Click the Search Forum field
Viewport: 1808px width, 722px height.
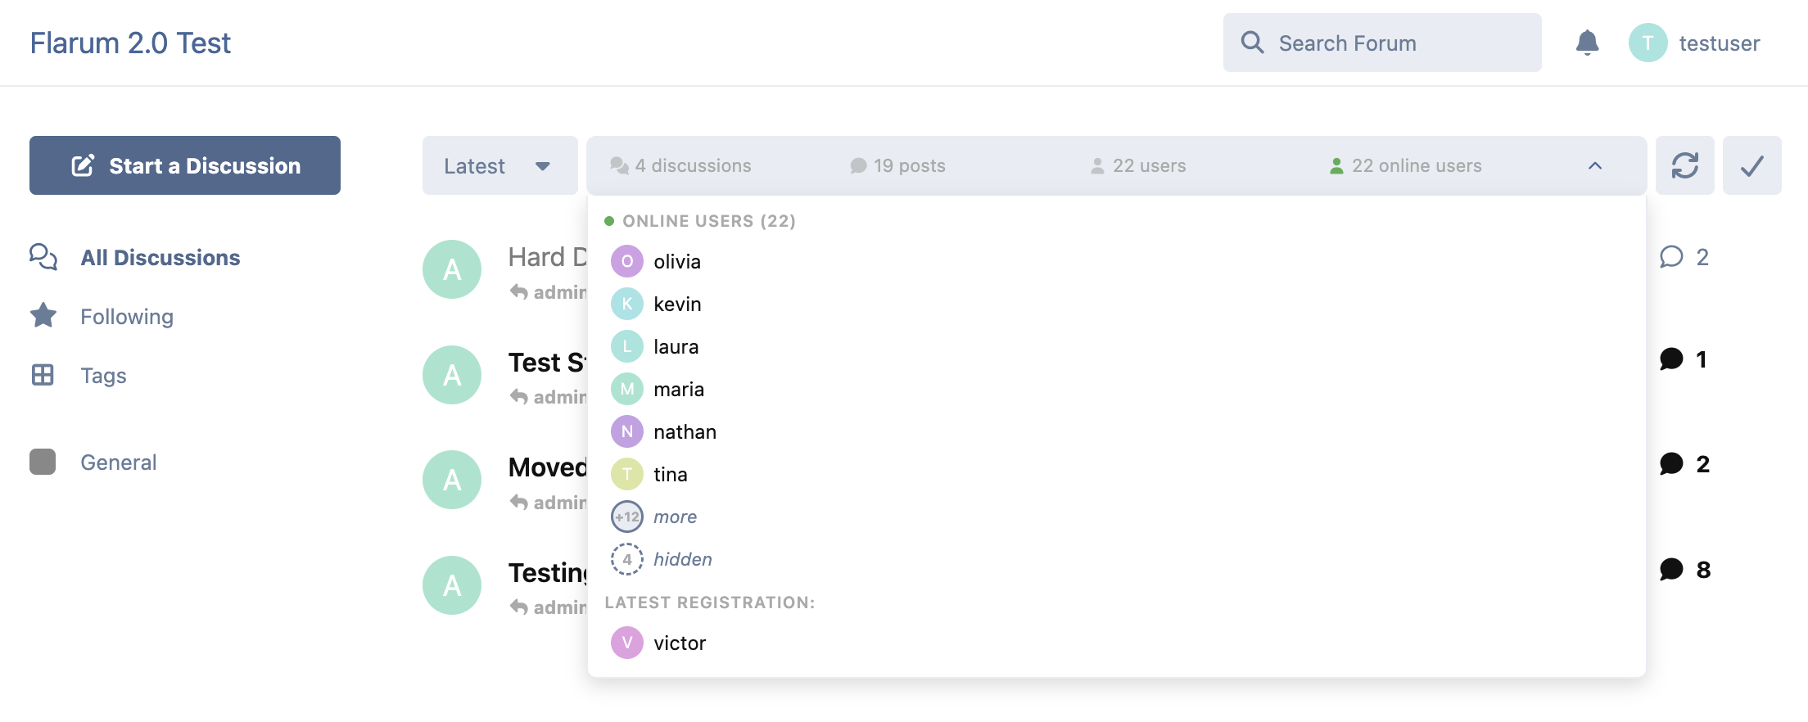click(1392, 43)
